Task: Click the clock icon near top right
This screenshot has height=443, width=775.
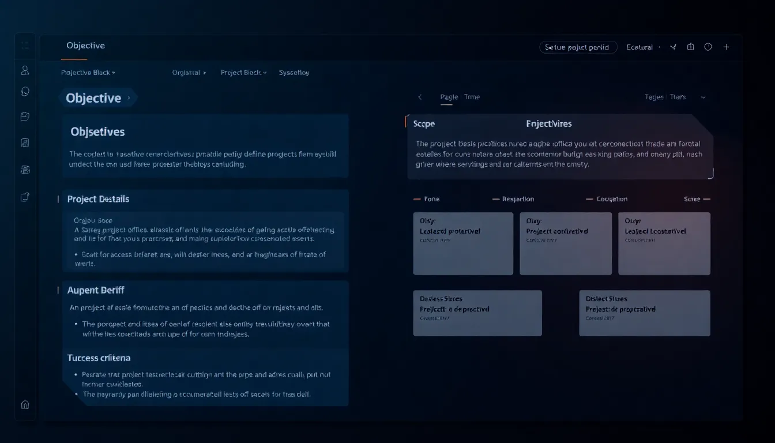Action: click(708, 47)
